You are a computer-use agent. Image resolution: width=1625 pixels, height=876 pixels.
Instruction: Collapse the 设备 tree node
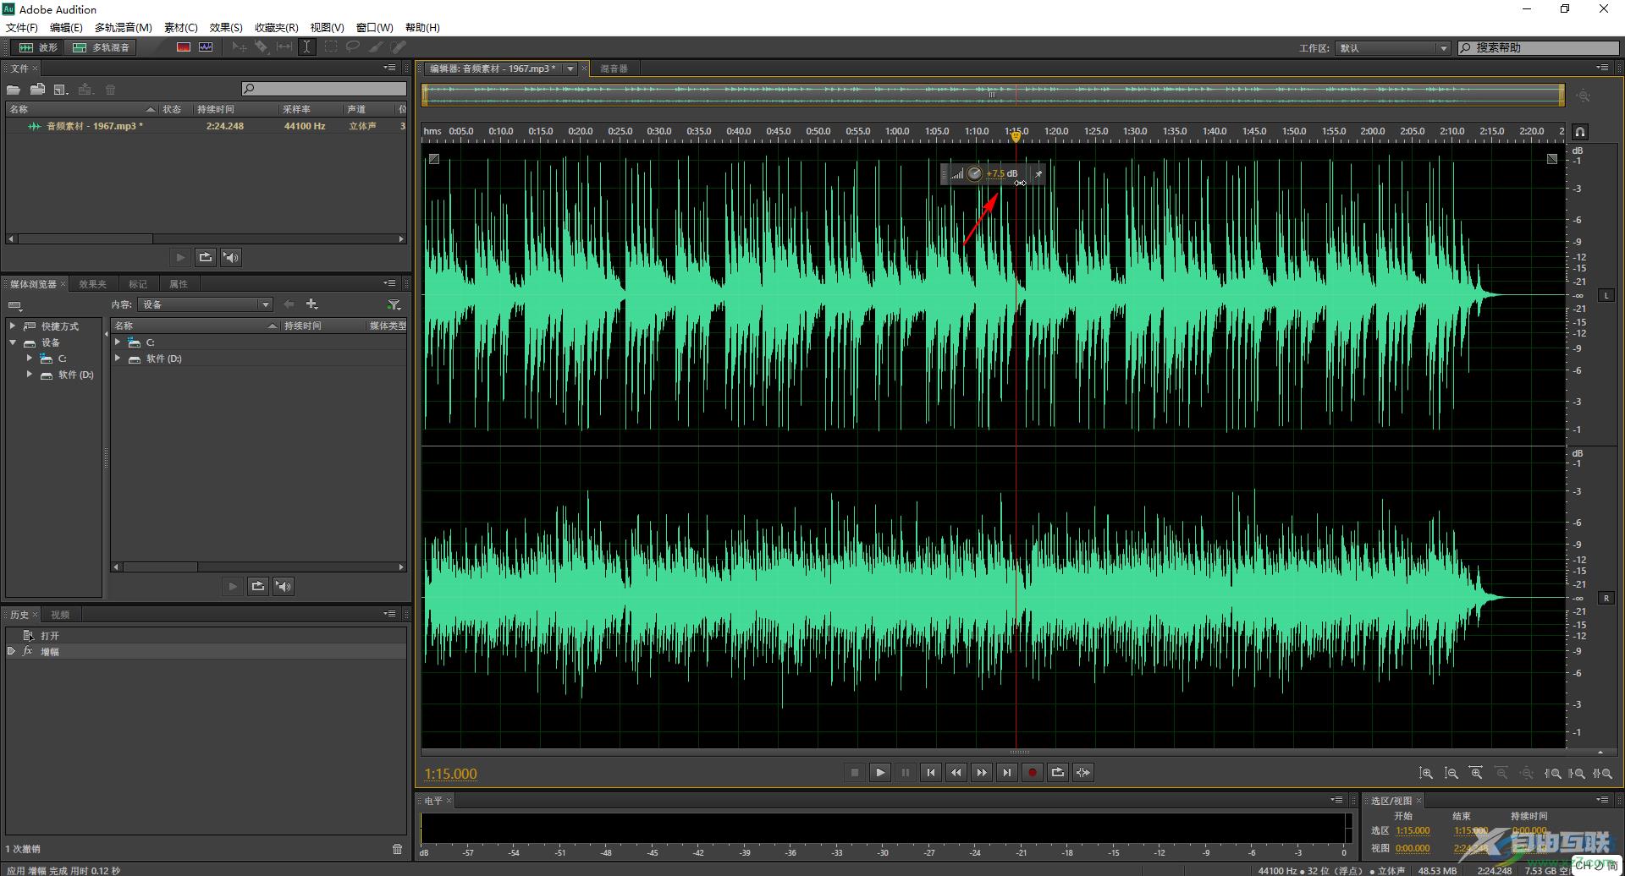tap(13, 342)
